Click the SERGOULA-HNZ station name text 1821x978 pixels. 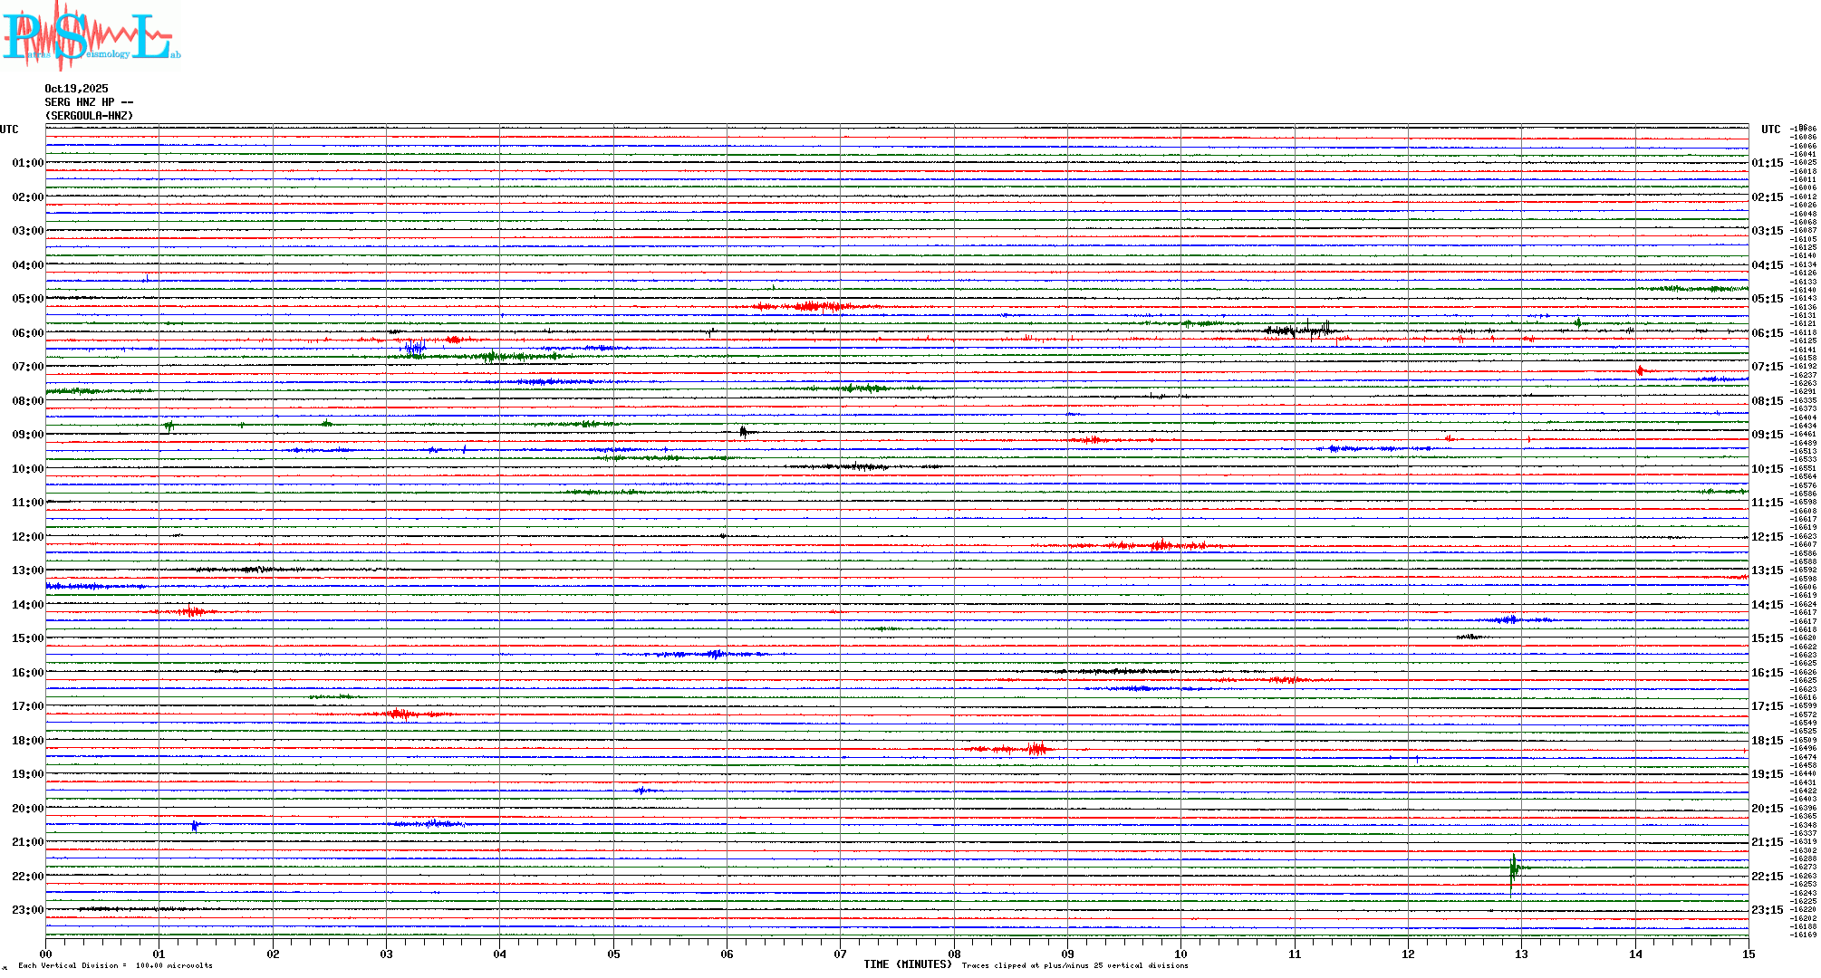coord(89,116)
